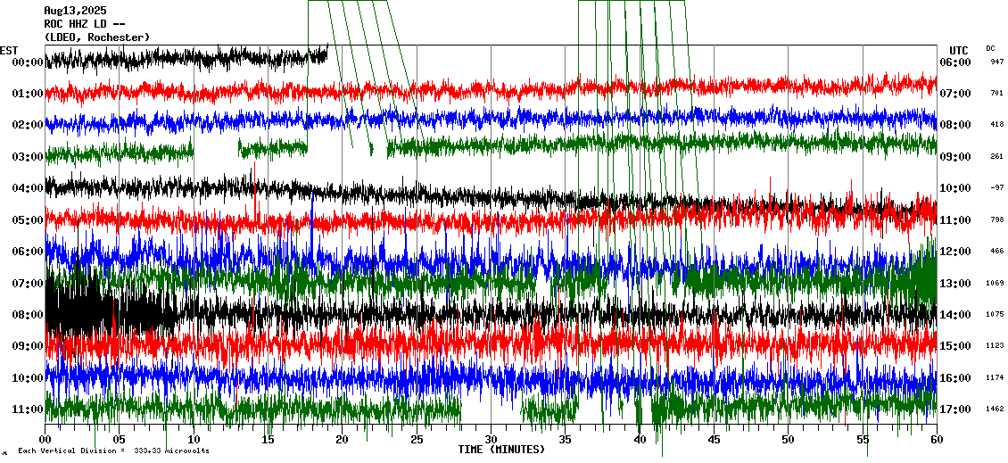Select the 60 minute tick on x-axis
Image resolution: width=1008 pixels, height=463 pixels.
pos(936,439)
